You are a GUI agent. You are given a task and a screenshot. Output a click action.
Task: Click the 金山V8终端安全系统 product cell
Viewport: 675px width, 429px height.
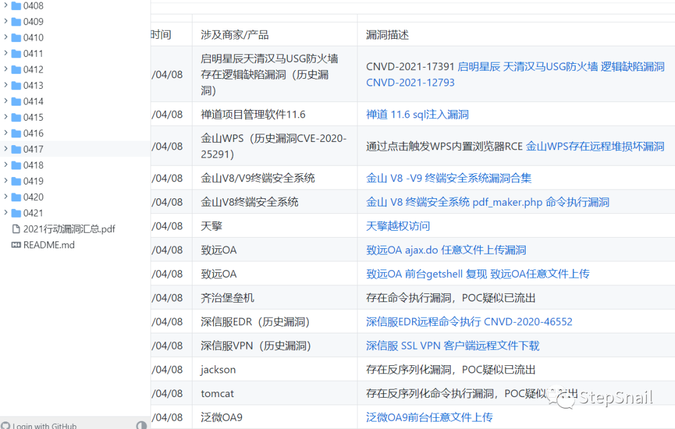pyautogui.click(x=249, y=202)
